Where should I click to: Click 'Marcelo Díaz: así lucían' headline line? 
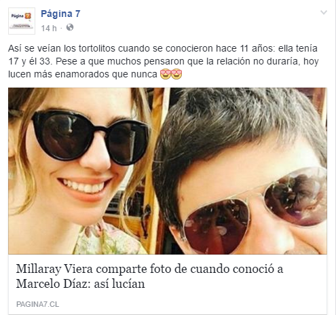coord(80,284)
